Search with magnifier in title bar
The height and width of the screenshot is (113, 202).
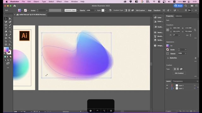pos(186,6)
